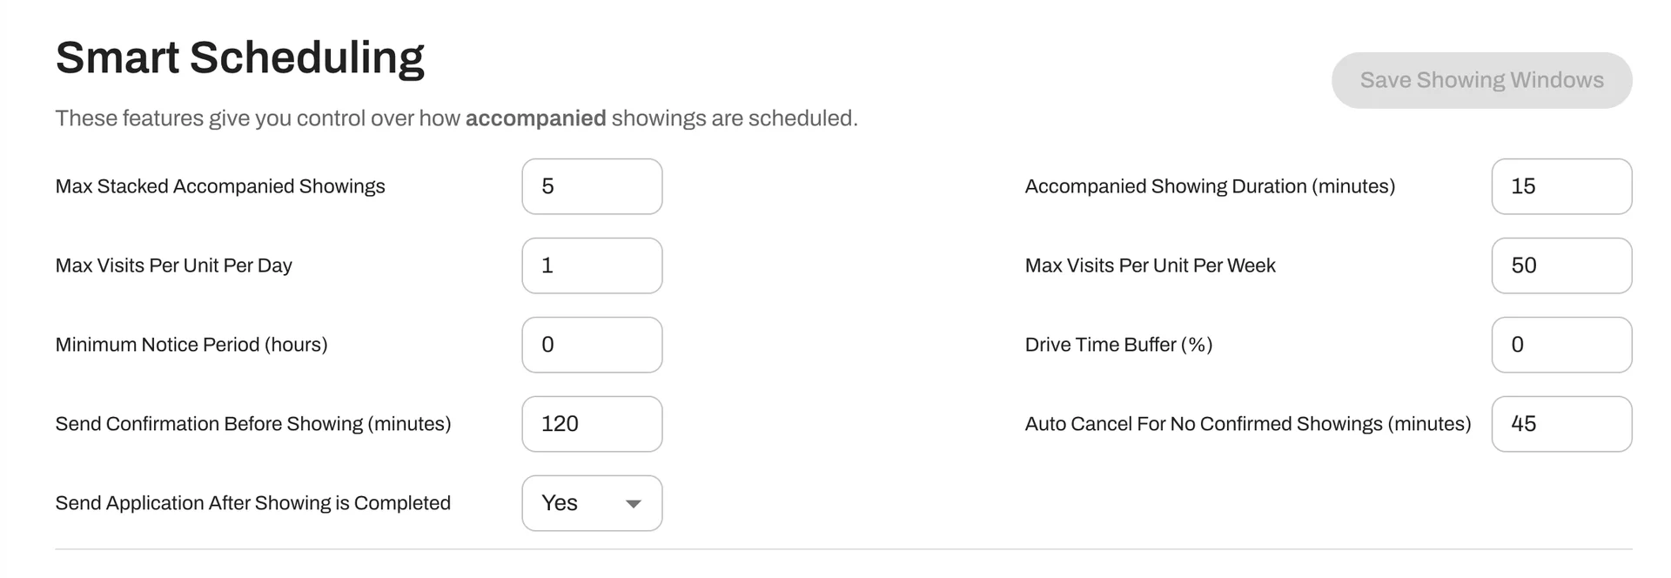Select the Drive Time Buffer percentage field
Screen dimensions: 1671x578
[x=1561, y=345]
